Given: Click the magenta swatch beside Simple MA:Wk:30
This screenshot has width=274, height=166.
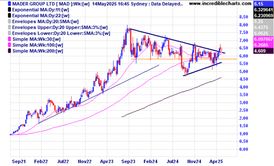Looking at the screenshot, I should pyautogui.click(x=10, y=39).
